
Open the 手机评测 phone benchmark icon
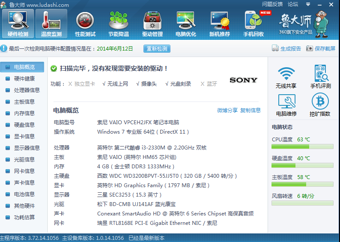pos(320,77)
